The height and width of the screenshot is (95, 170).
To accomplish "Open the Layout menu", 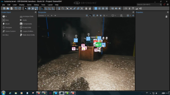I will coord(50,5).
